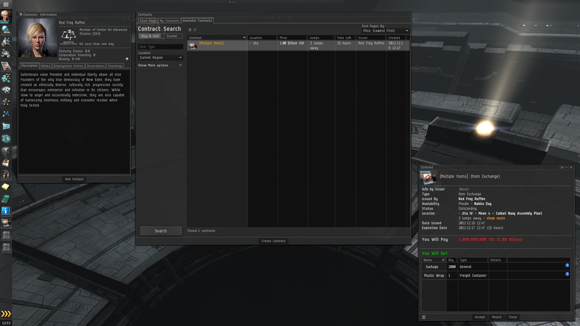This screenshot has height=326, width=580.
Task: Switch to My Contracts tab
Action: point(169,21)
